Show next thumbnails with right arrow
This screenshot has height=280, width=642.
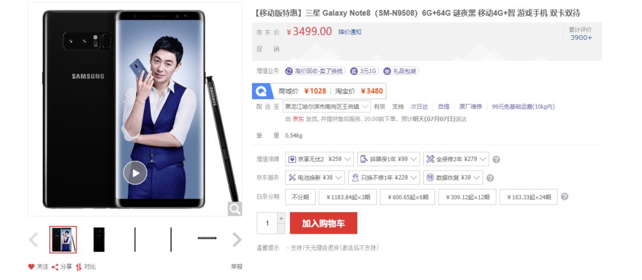(x=237, y=240)
